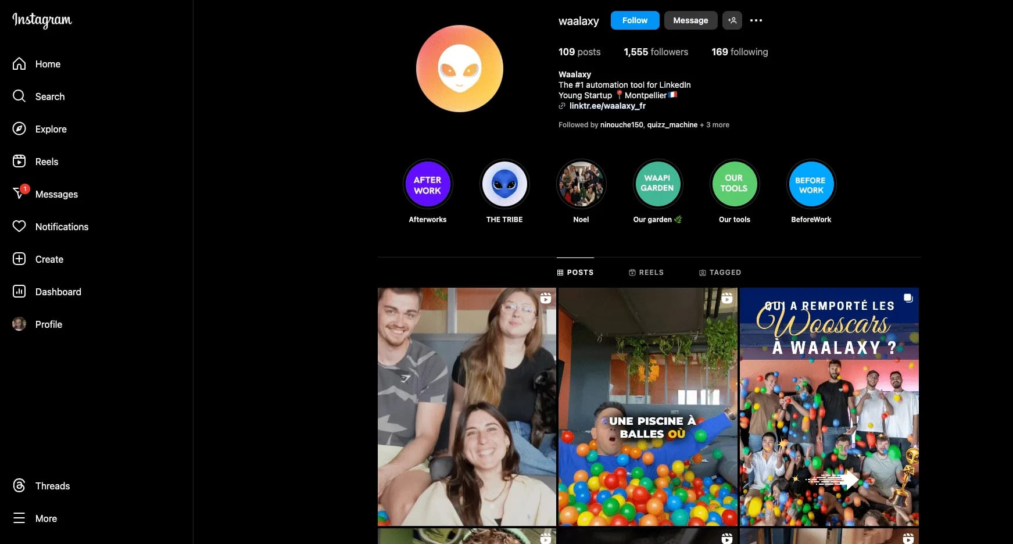Open Search with the magnifier icon
Image resolution: width=1013 pixels, height=544 pixels.
pyautogui.click(x=19, y=96)
